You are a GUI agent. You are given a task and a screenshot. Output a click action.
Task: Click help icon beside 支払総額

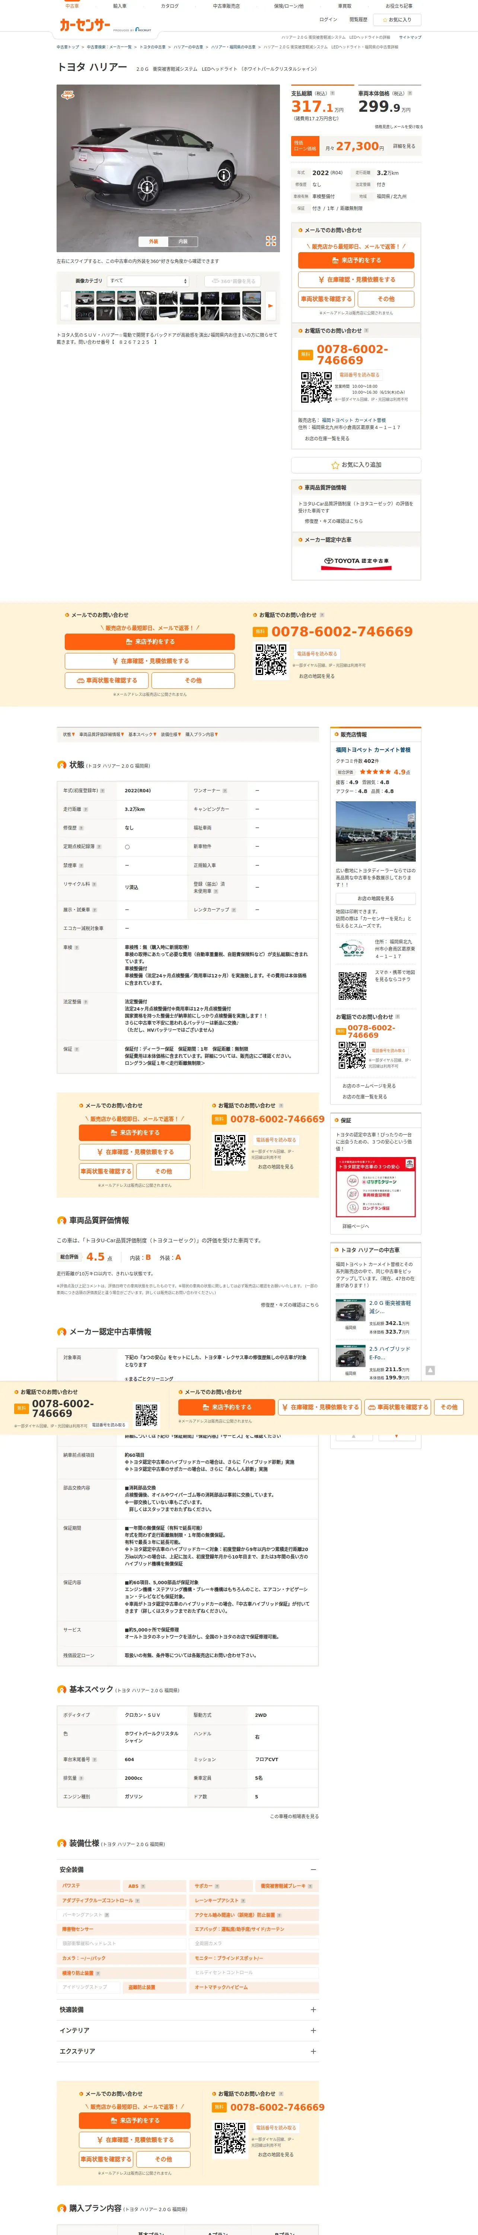click(332, 93)
